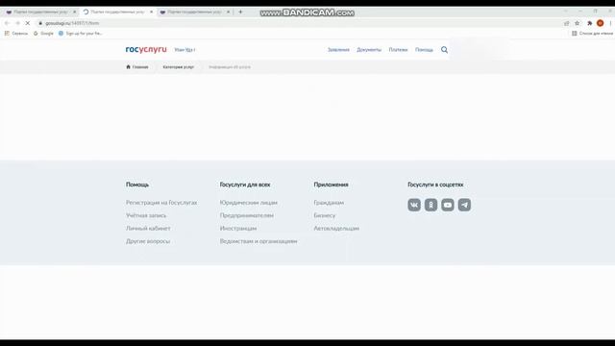Screen dimensions: 615x346
Task: Click the Госуслуги для всех heading
Action: 245,185
